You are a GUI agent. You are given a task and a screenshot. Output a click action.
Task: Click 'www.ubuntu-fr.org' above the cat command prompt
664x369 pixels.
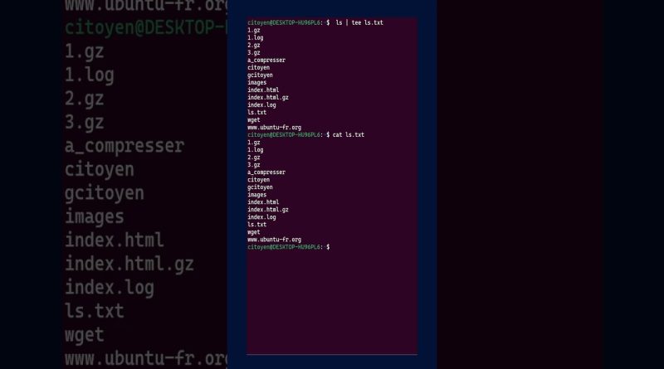[275, 128]
